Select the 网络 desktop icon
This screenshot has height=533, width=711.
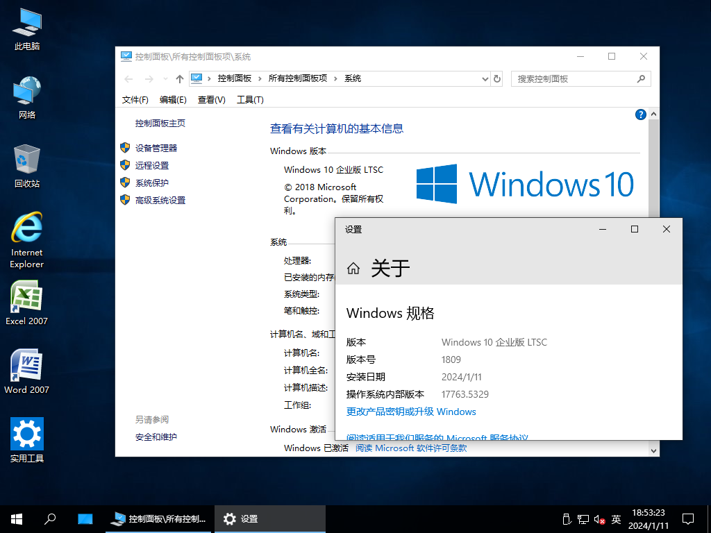[27, 97]
